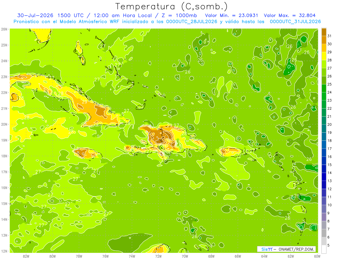
Task: Click the '74W' longitude axis label
Action: point(132,256)
